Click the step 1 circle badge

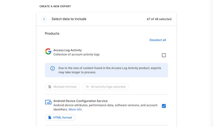click(44, 19)
